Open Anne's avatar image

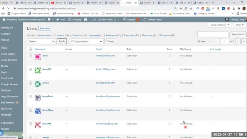pyautogui.click(x=38, y=57)
